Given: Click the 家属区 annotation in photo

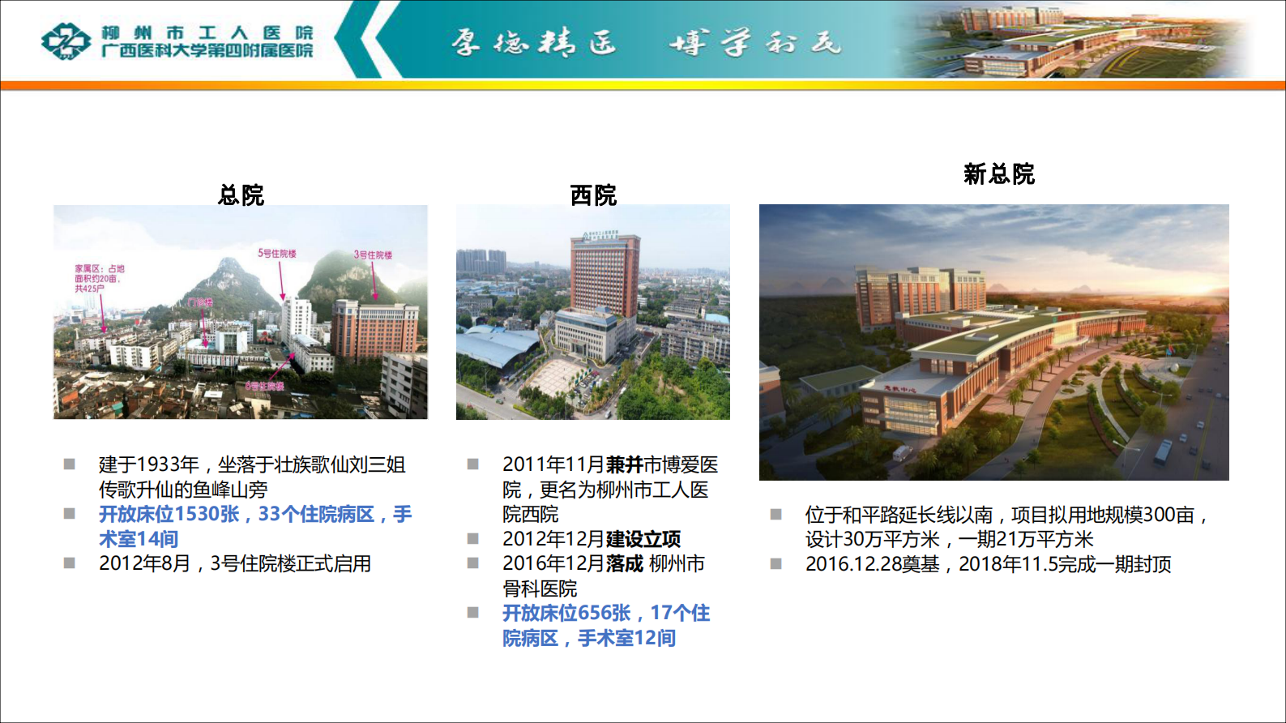Looking at the screenshot, I should pos(100,278).
